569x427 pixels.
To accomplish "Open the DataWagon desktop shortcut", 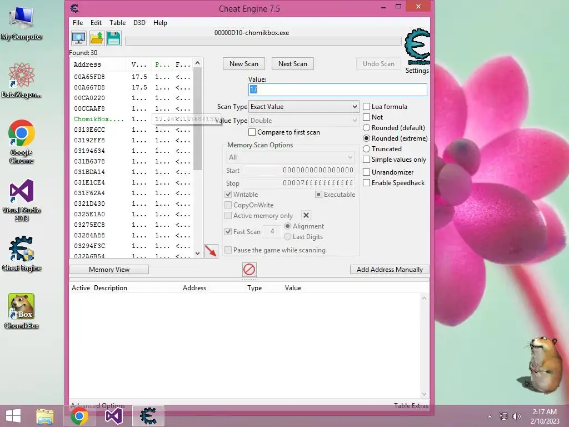I will coord(22,81).
